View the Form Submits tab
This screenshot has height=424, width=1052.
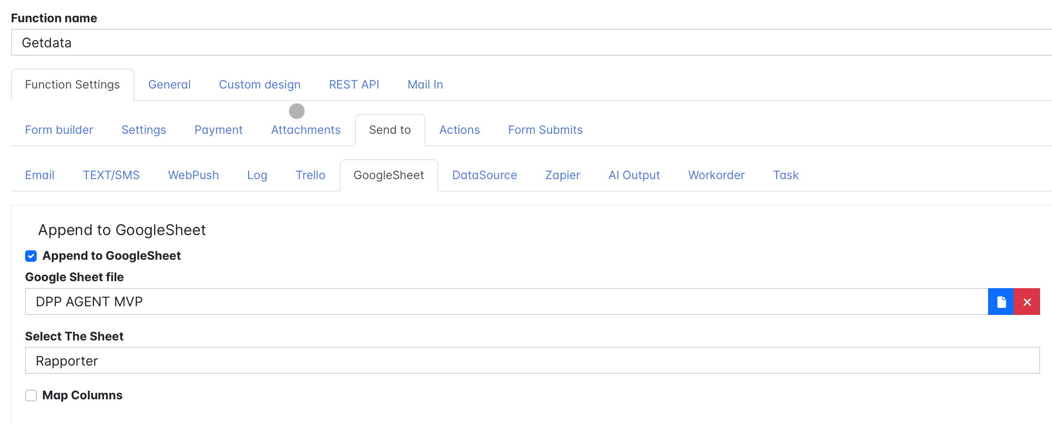pyautogui.click(x=545, y=130)
